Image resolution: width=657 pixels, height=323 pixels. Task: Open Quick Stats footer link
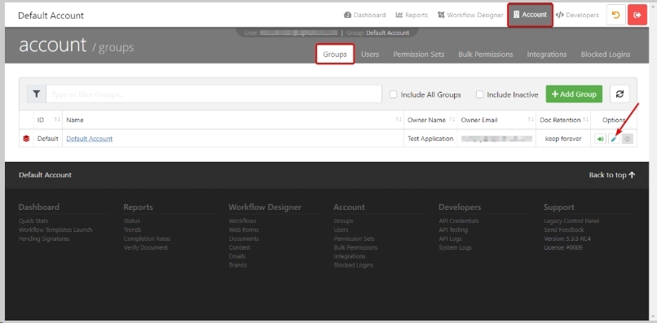[33, 221]
